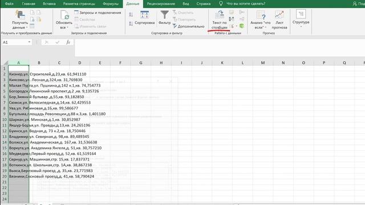Select cell starting with 'Бор,Зимний бульвар'

click(x=19, y=97)
